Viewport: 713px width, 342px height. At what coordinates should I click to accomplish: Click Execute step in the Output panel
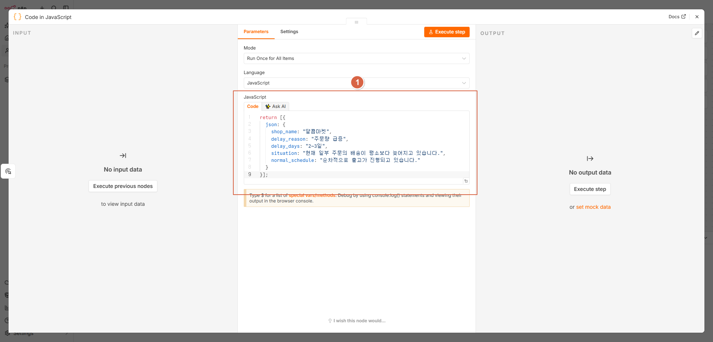[590, 189]
